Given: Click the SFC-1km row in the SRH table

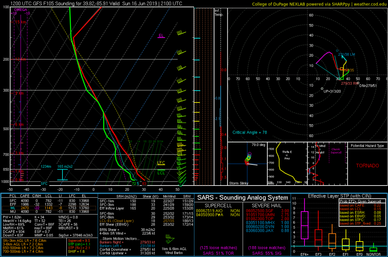Looking at the screenshot, I should pos(146,201).
